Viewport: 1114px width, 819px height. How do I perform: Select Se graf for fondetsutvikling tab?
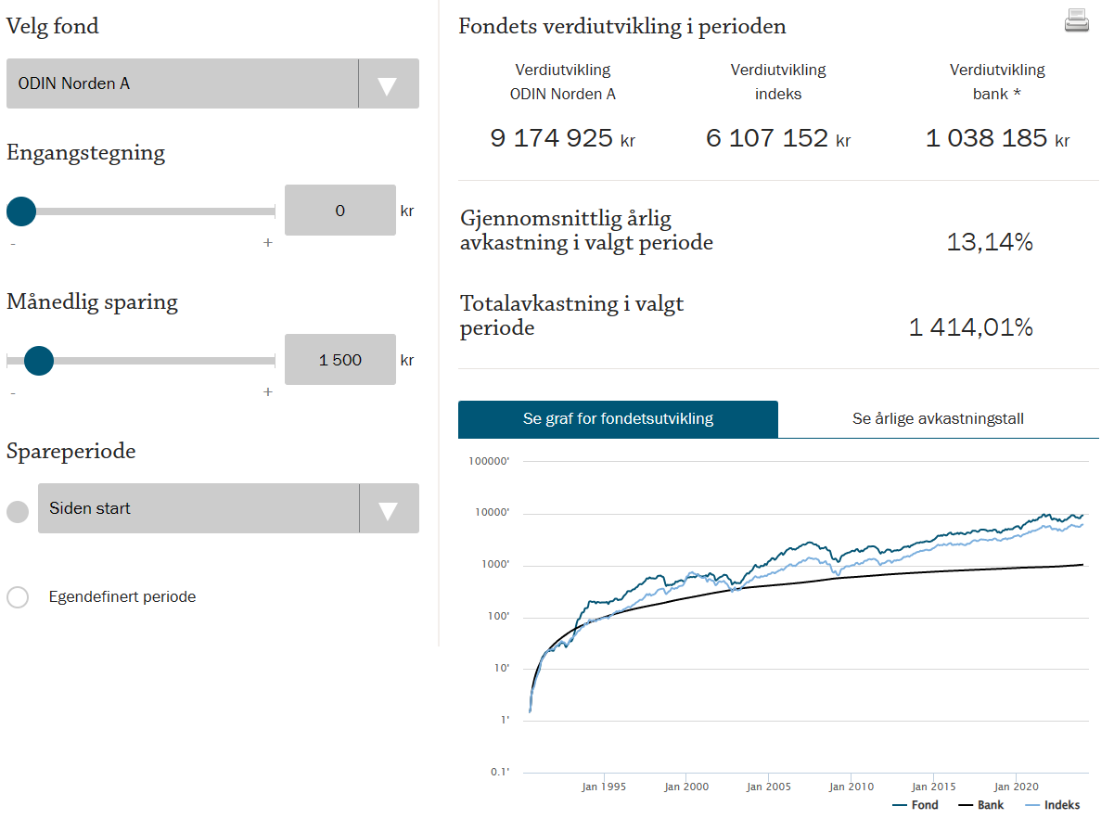point(618,419)
